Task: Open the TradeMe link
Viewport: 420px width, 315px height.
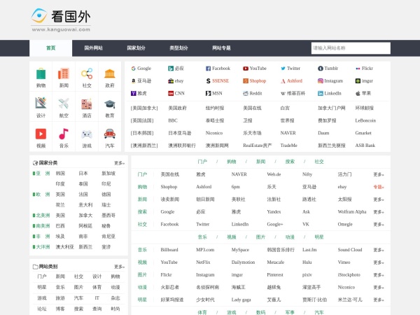Action: click(x=288, y=146)
